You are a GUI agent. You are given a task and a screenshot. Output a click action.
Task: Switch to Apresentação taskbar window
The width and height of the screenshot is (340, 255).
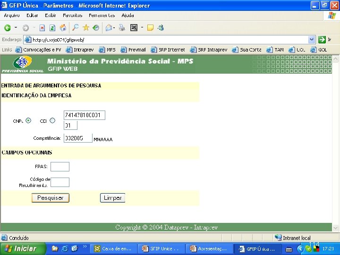tap(210, 249)
